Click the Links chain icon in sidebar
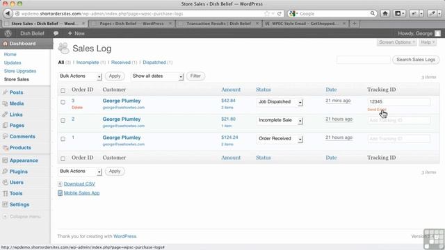The width and height of the screenshot is (445, 250). [5, 115]
